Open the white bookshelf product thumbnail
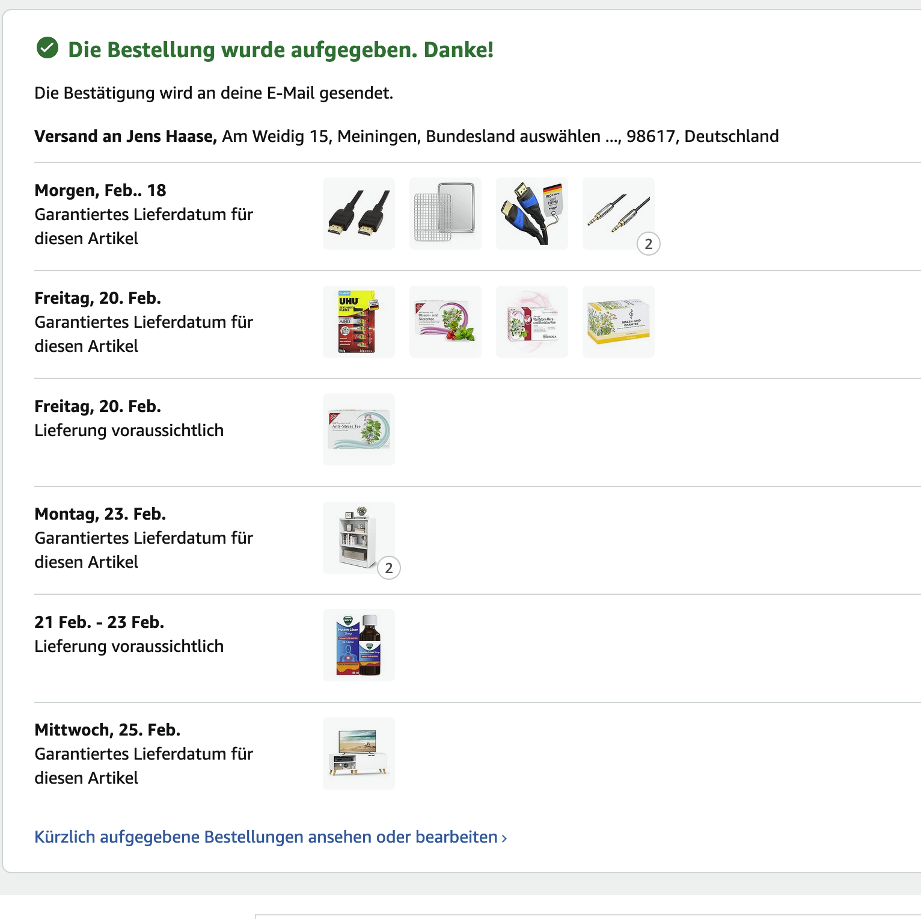Screen dimensions: 921x919 click(x=358, y=536)
